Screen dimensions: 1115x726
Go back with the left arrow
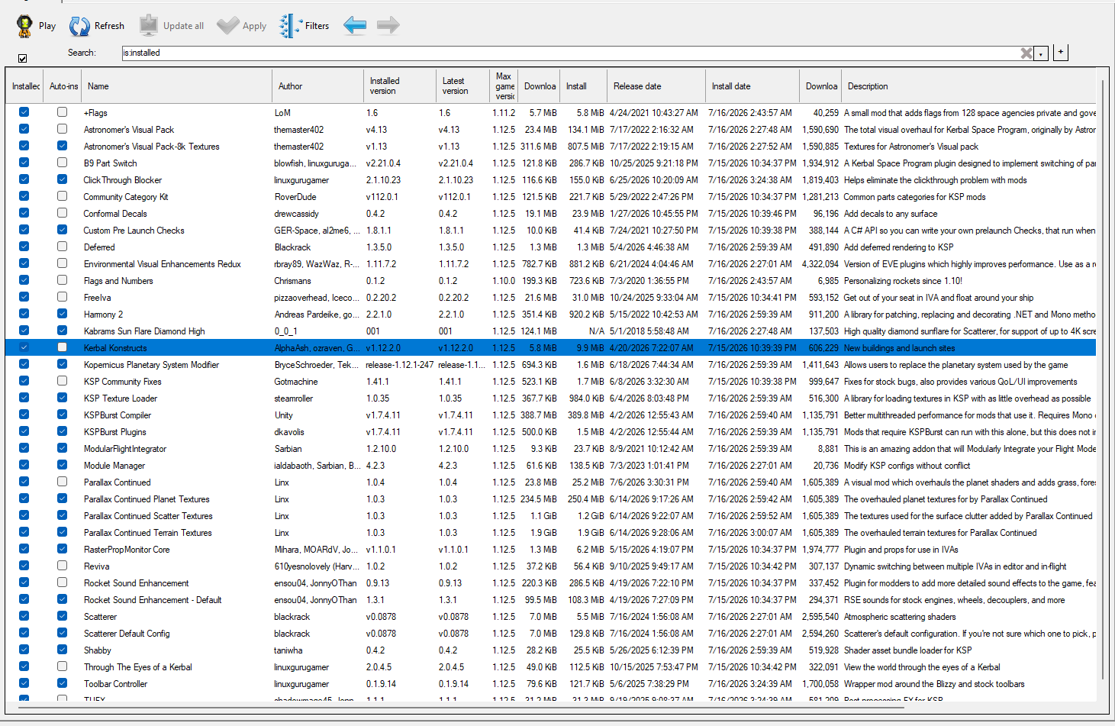(355, 25)
